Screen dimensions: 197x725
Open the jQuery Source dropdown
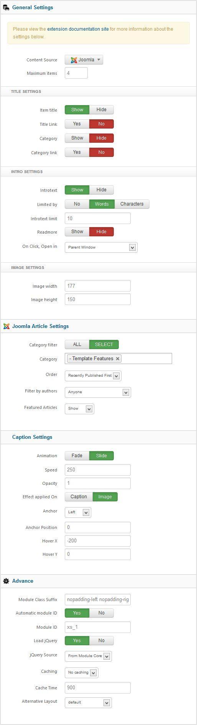(88, 656)
